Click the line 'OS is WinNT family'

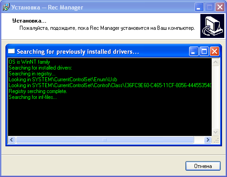29,62
